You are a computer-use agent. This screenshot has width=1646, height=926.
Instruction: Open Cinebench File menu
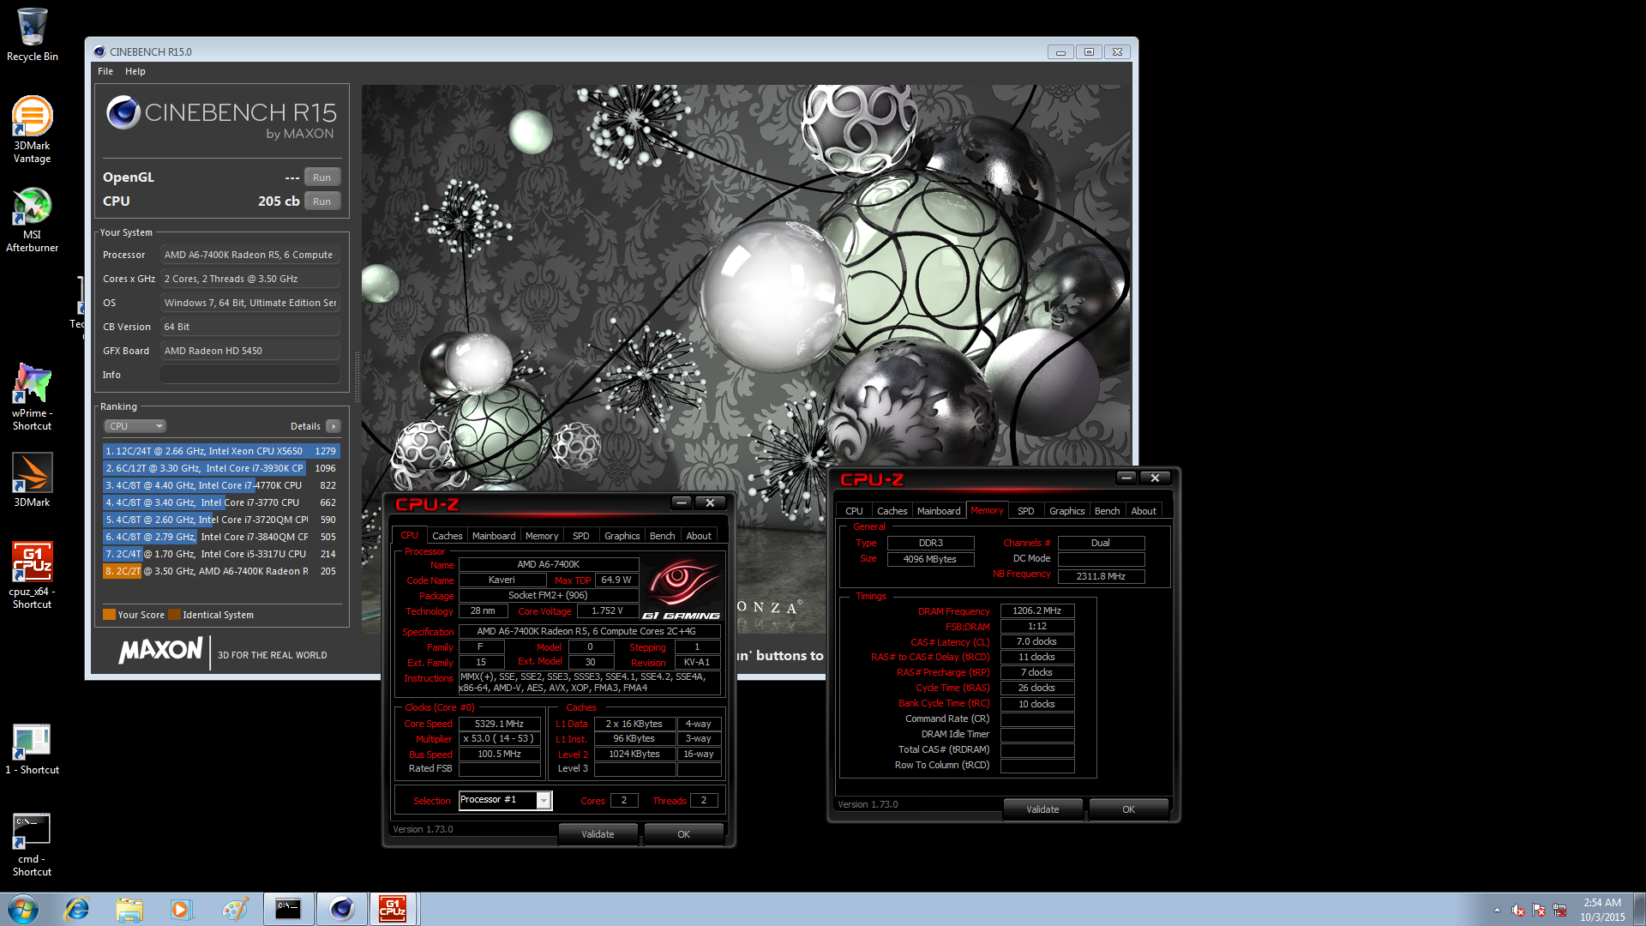point(105,71)
